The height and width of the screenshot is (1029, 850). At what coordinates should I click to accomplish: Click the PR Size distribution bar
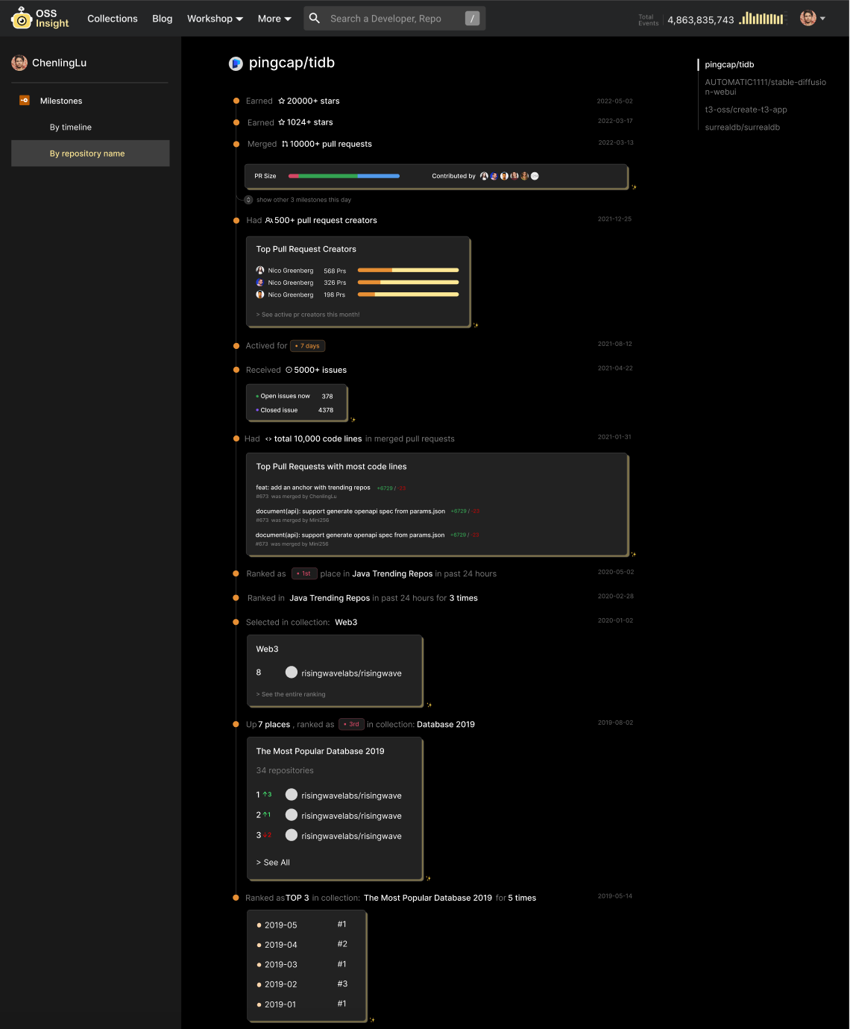(x=344, y=176)
